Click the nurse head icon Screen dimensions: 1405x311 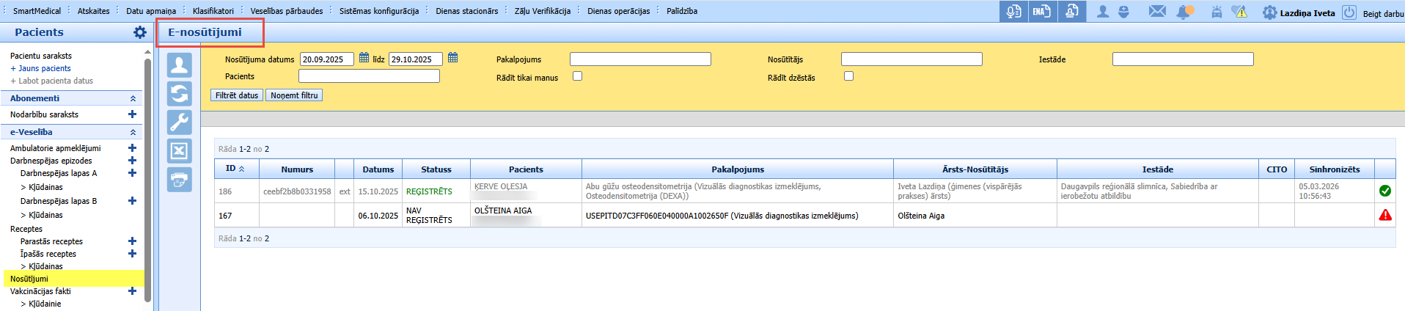[x=1123, y=12]
